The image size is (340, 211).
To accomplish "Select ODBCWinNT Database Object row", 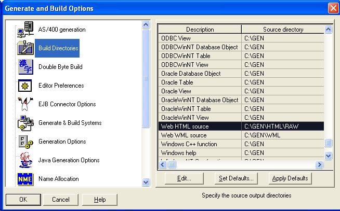I will tap(241, 47).
